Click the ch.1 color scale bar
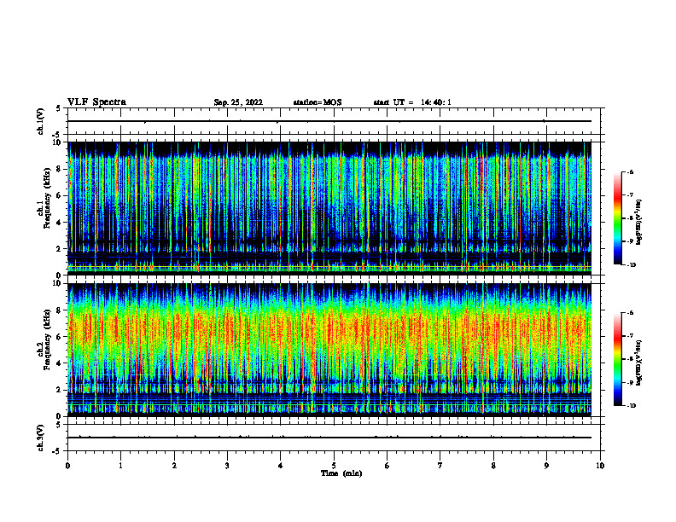This screenshot has height=522, width=676. (x=618, y=218)
